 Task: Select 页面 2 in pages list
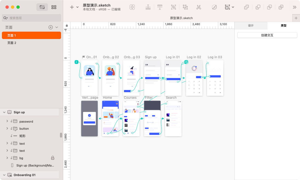31,43
